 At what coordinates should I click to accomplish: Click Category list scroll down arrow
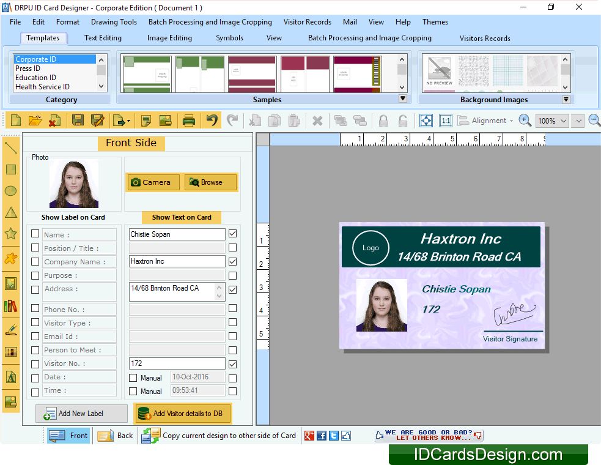101,86
